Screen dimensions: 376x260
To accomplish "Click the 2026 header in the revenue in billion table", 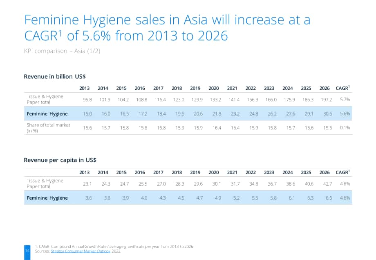I will 325,88.
